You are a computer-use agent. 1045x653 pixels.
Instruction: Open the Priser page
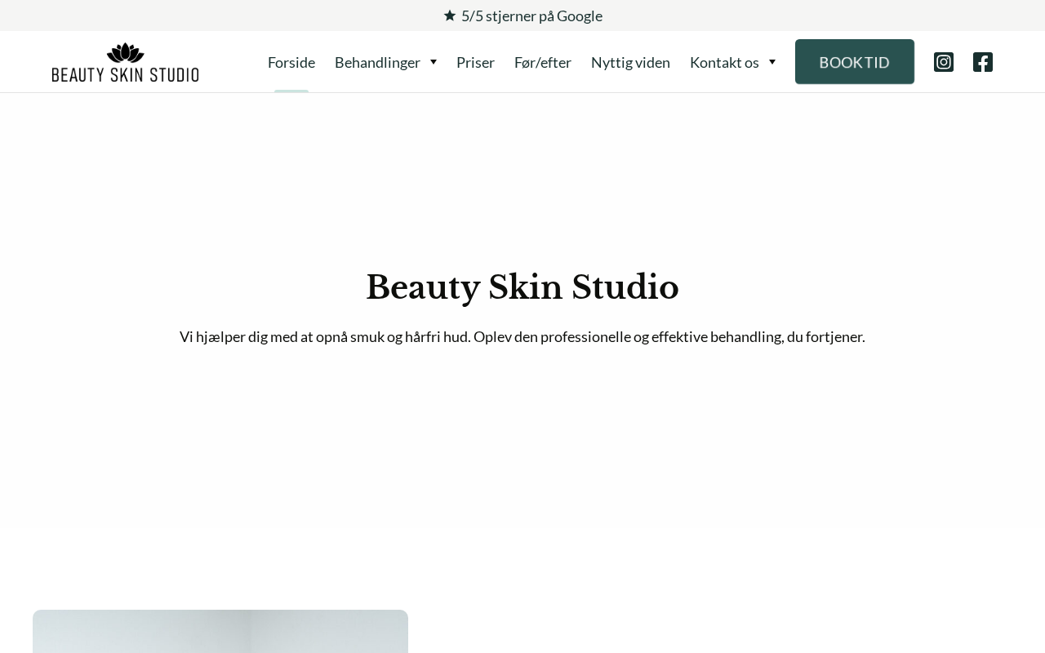pyautogui.click(x=475, y=62)
